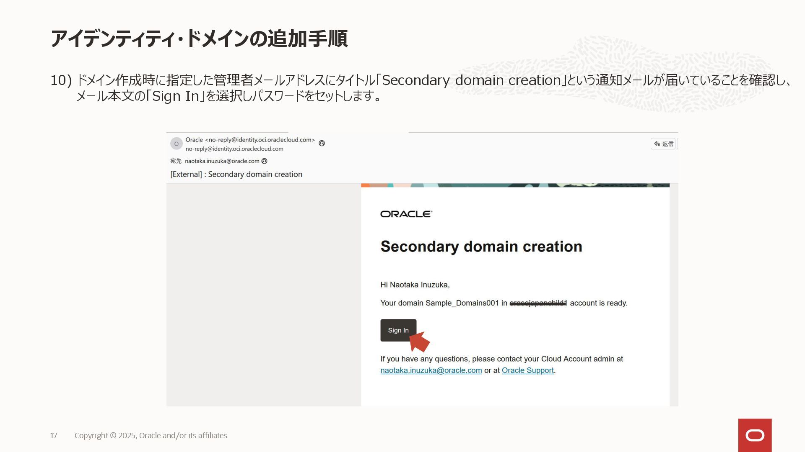Select the subject line '[External] : Secondary domain creation'
Image resolution: width=805 pixels, height=452 pixels.
[236, 174]
